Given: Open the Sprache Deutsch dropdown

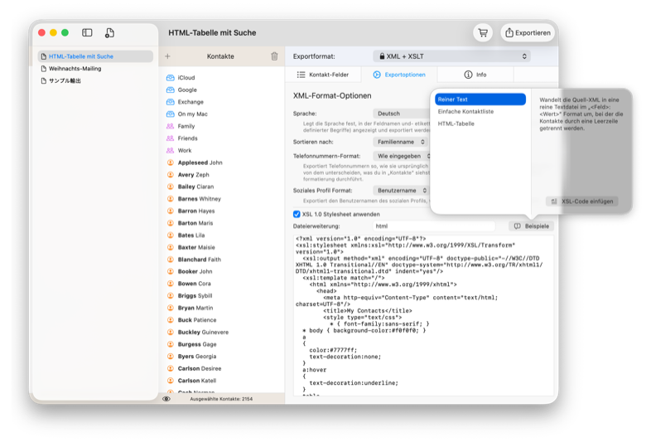Looking at the screenshot, I should tap(401, 114).
